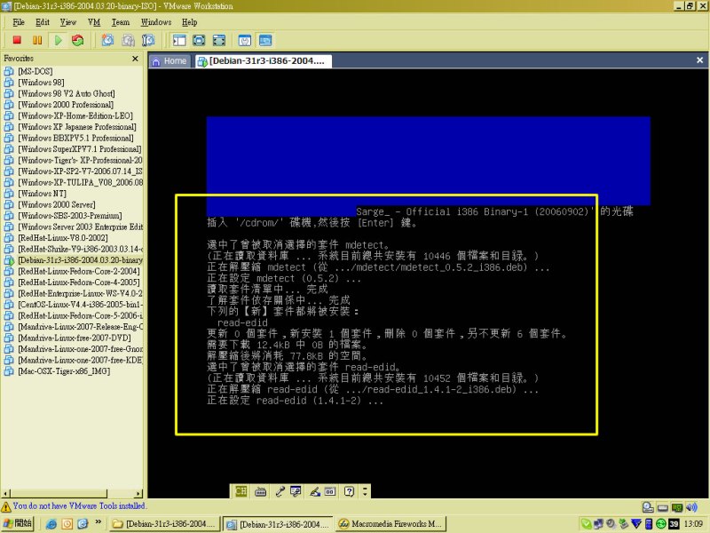
Task: Open the VM menu
Action: pos(94,22)
